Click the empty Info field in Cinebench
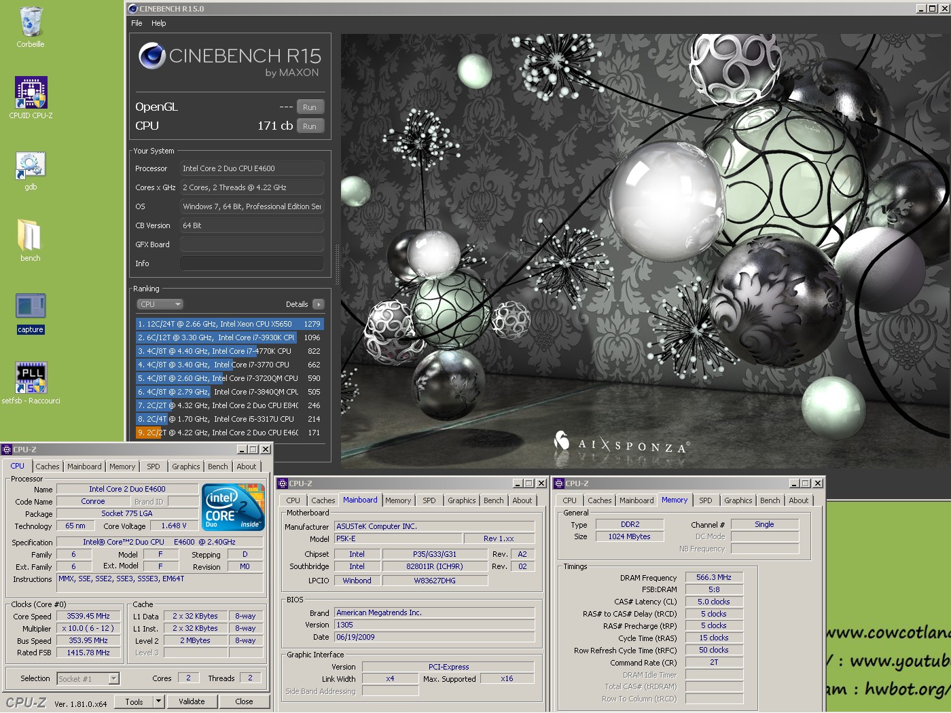The image size is (951, 713). [x=252, y=263]
